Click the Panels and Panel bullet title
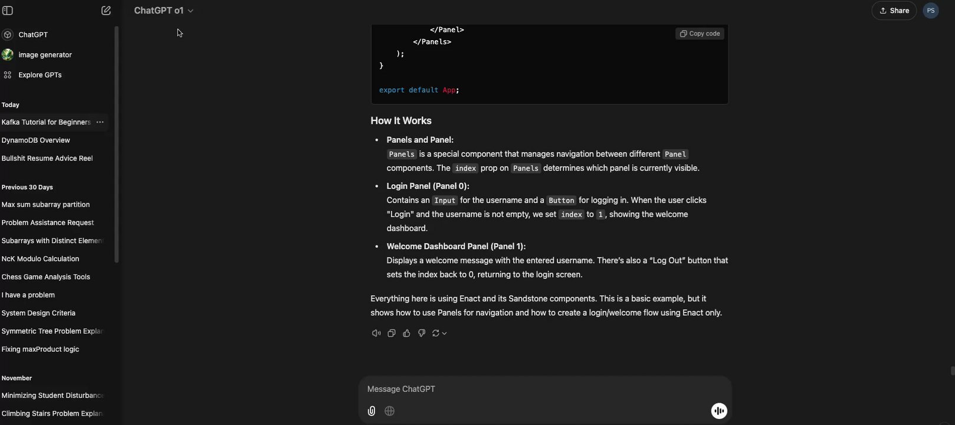Image resolution: width=955 pixels, height=425 pixels. 420,140
